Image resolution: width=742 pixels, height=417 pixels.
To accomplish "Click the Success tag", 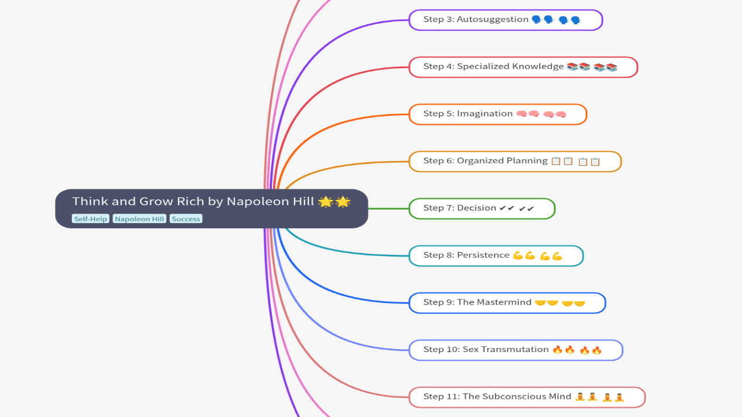I will (x=186, y=219).
